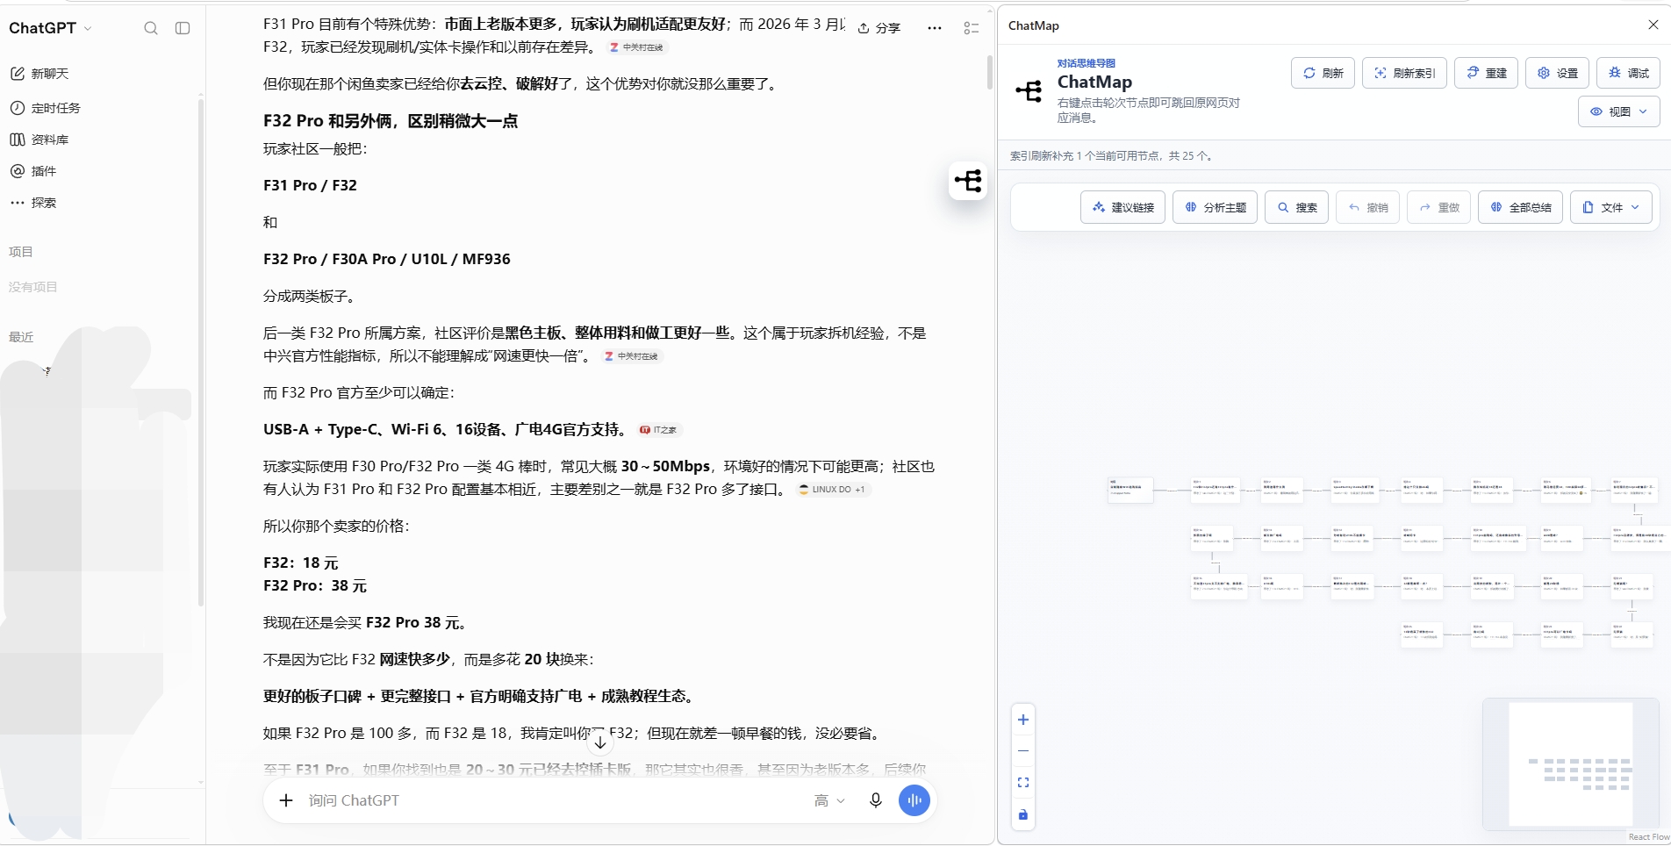The image size is (1671, 846).
Task: Click the 搜索 search button in ChatMap
Action: [1297, 207]
